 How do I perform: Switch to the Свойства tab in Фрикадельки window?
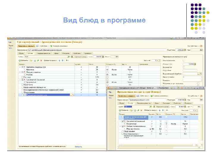(x=177, y=103)
